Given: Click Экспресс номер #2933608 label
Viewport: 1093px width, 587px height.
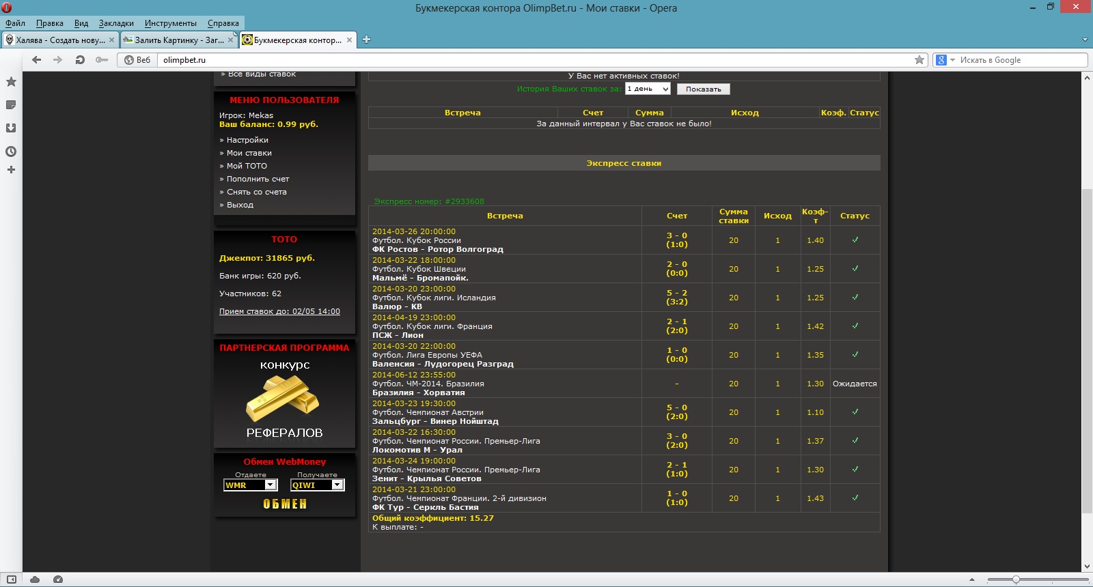Looking at the screenshot, I should pos(429,201).
